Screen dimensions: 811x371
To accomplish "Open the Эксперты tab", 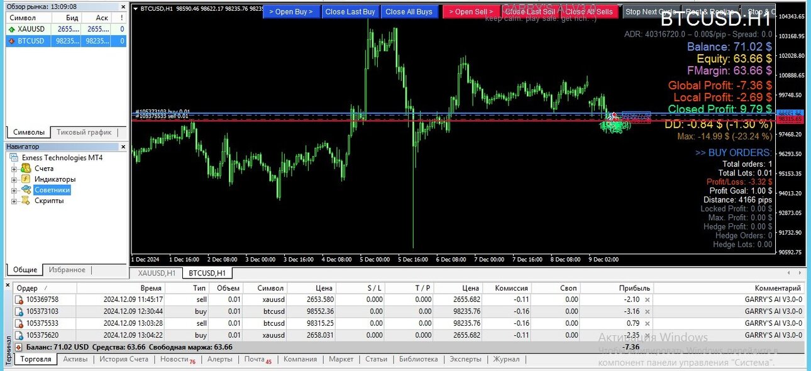I will tap(465, 359).
